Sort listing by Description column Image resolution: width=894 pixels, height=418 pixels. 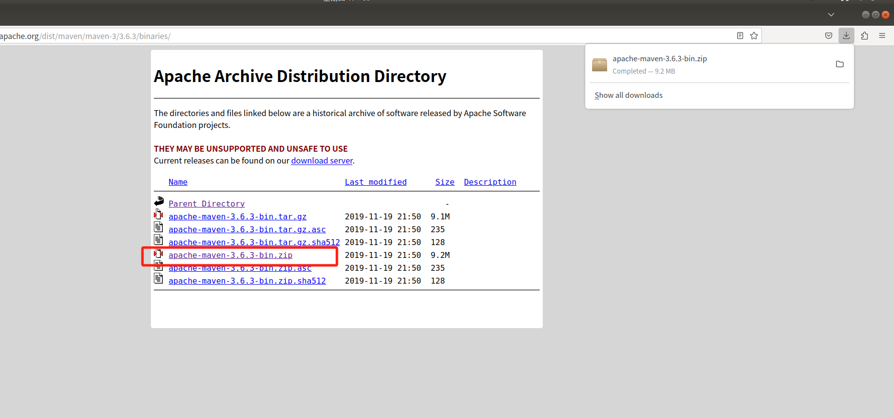pos(490,182)
